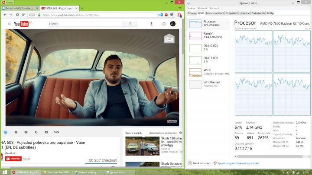Select Disk 1 (C:) performance item
Image resolution: width=312 pixels, height=175 pixels.
(208, 60)
